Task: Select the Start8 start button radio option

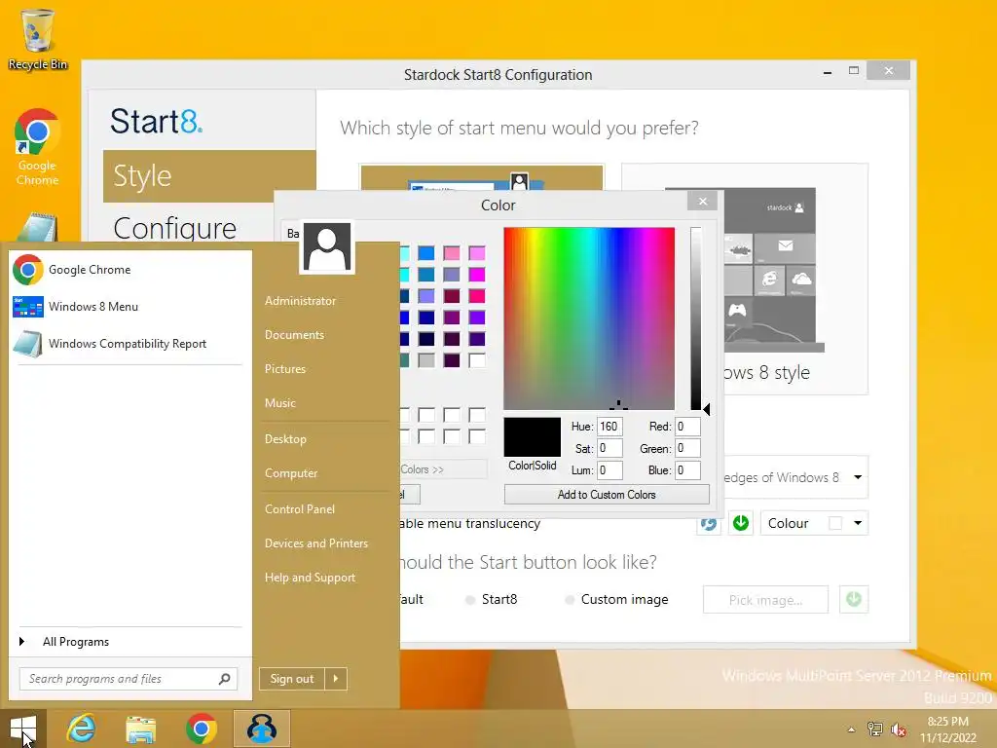Action: click(491, 600)
